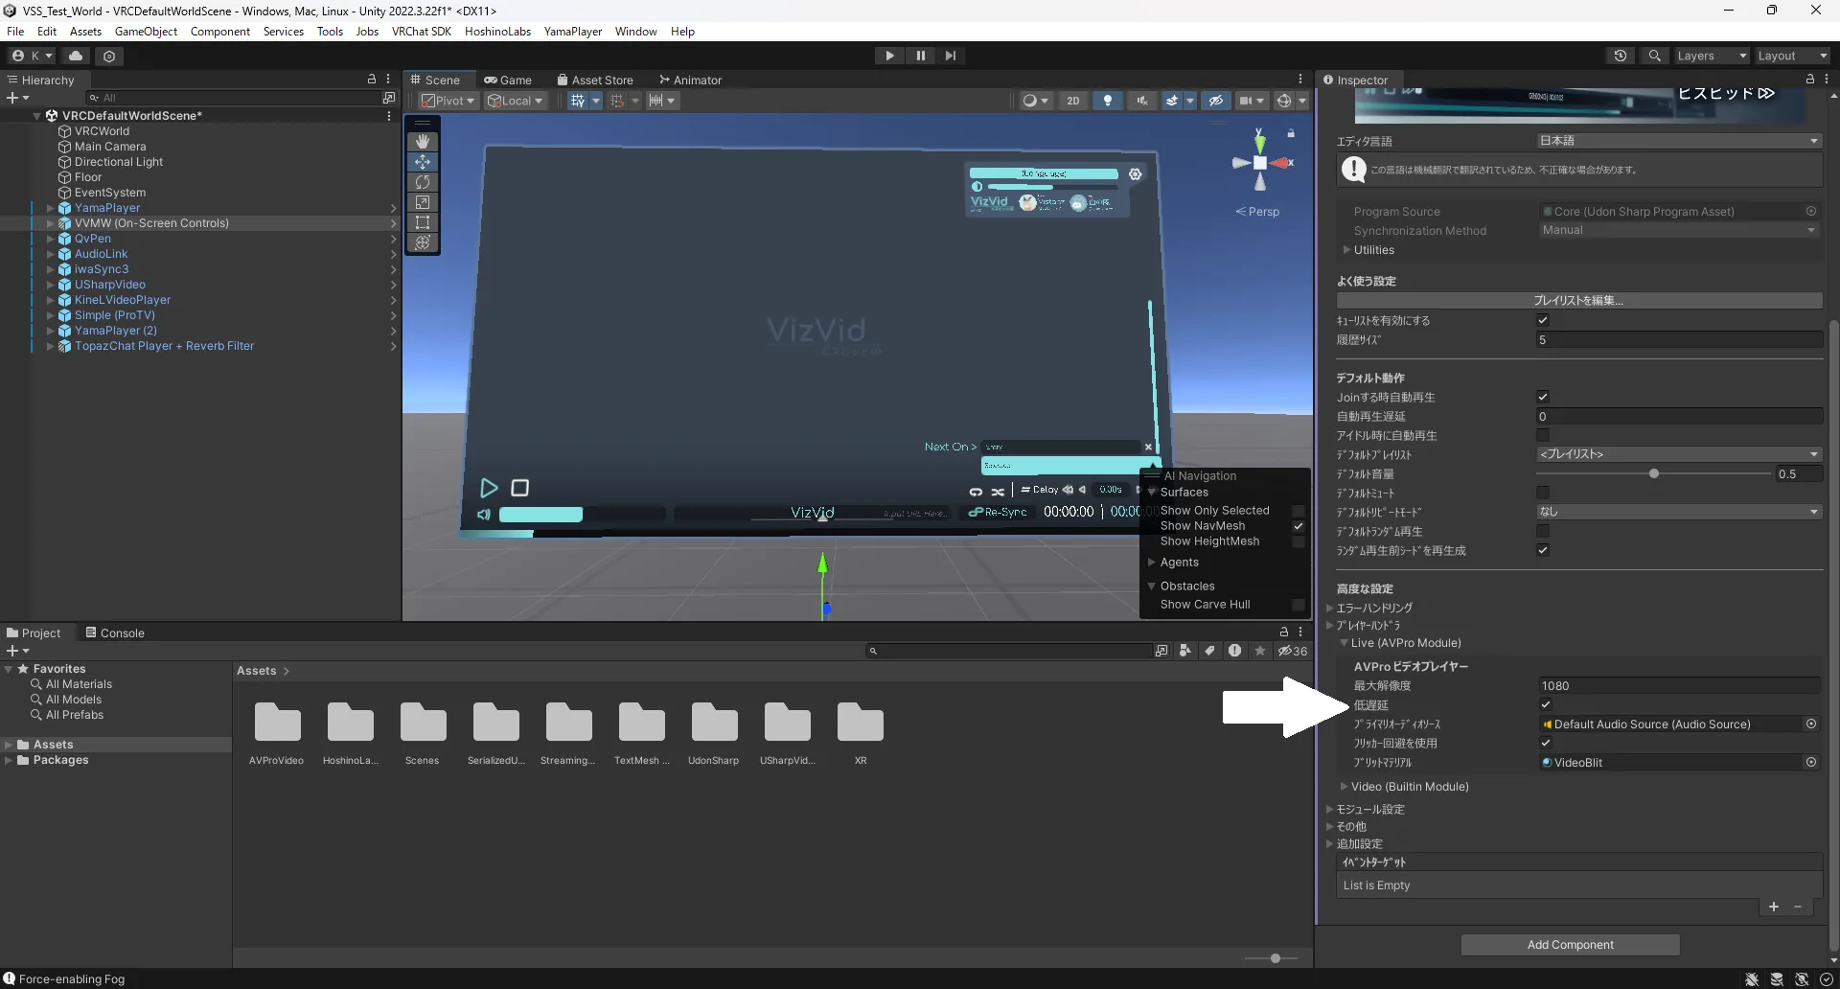Click search by label icon in Project
Viewport: 1840px width, 989px height.
(1210, 651)
